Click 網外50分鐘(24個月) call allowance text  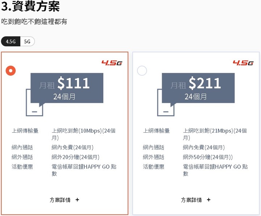(208, 157)
